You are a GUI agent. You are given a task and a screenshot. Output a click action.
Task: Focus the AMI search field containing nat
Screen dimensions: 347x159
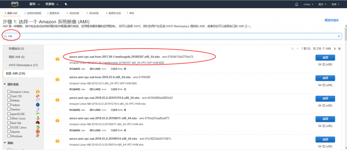tap(172, 37)
